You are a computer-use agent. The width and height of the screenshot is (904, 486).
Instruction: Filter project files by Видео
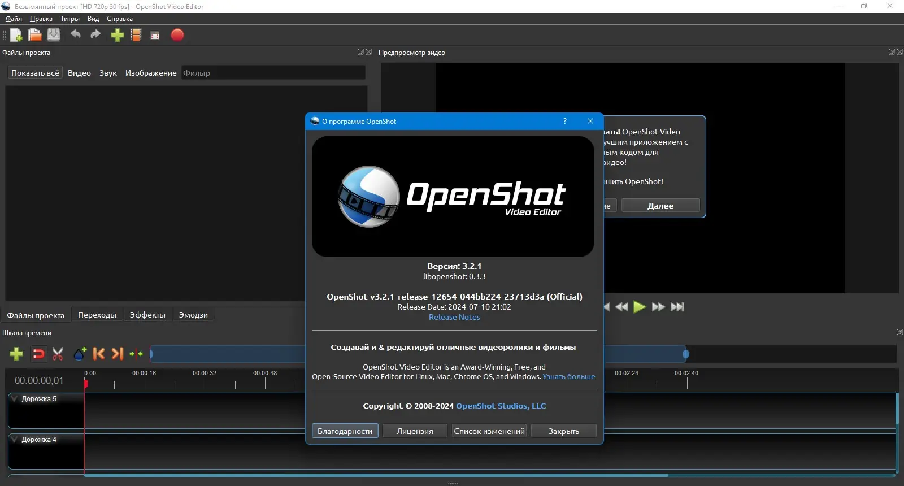pyautogui.click(x=79, y=73)
